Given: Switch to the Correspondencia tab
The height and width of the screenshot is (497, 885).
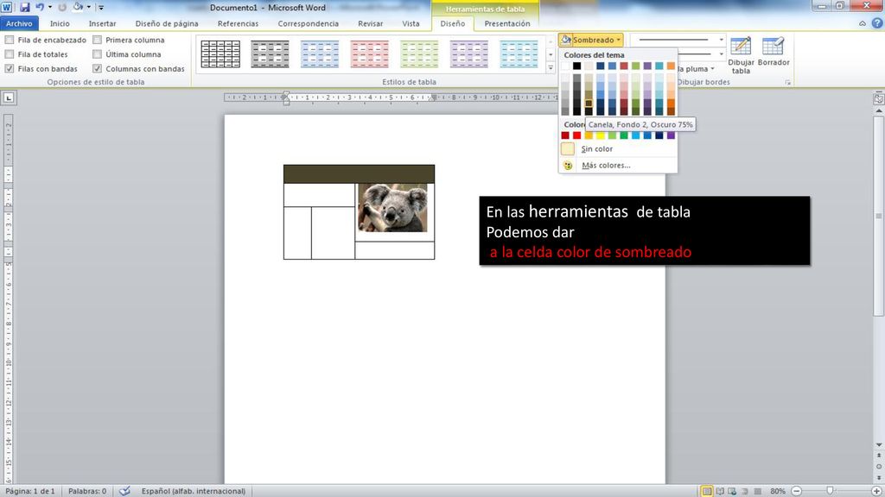Looking at the screenshot, I should pyautogui.click(x=309, y=23).
